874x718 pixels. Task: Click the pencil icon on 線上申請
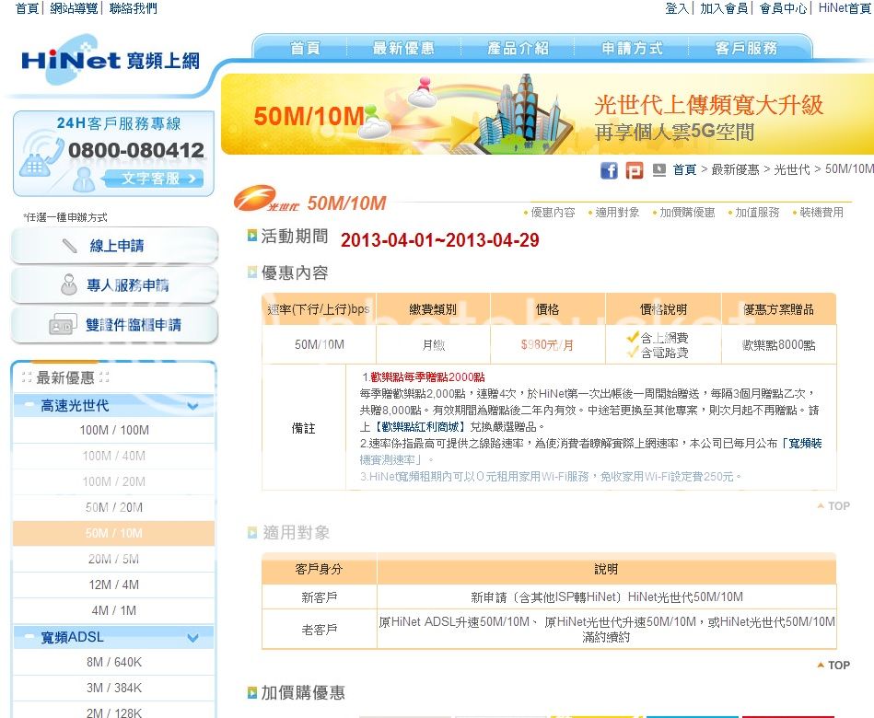tap(70, 245)
